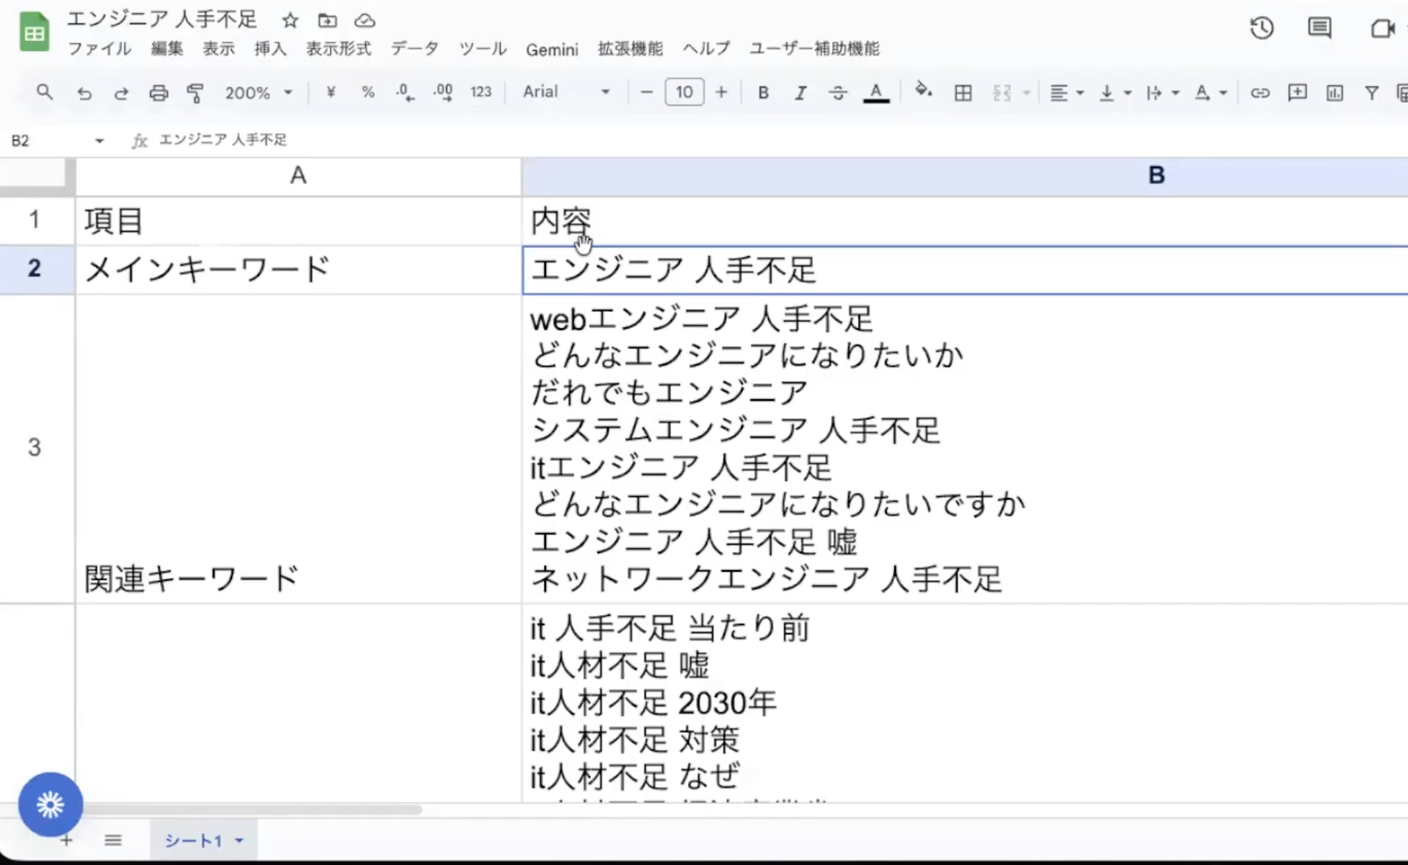Open the ユーザー補助機能 menu
Screen dimensions: 1408x865
tap(814, 48)
